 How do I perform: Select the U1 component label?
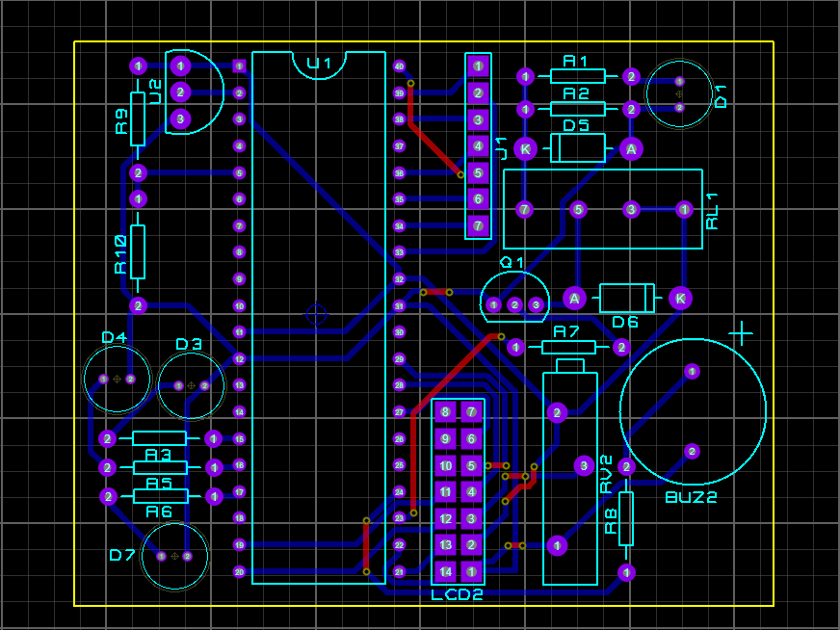coord(319,64)
